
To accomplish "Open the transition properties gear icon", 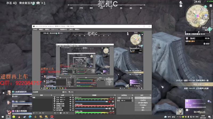I will 132,98.
